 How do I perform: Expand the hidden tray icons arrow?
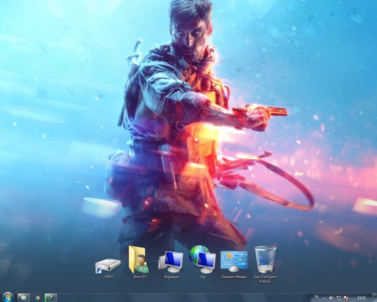pyautogui.click(x=324, y=297)
